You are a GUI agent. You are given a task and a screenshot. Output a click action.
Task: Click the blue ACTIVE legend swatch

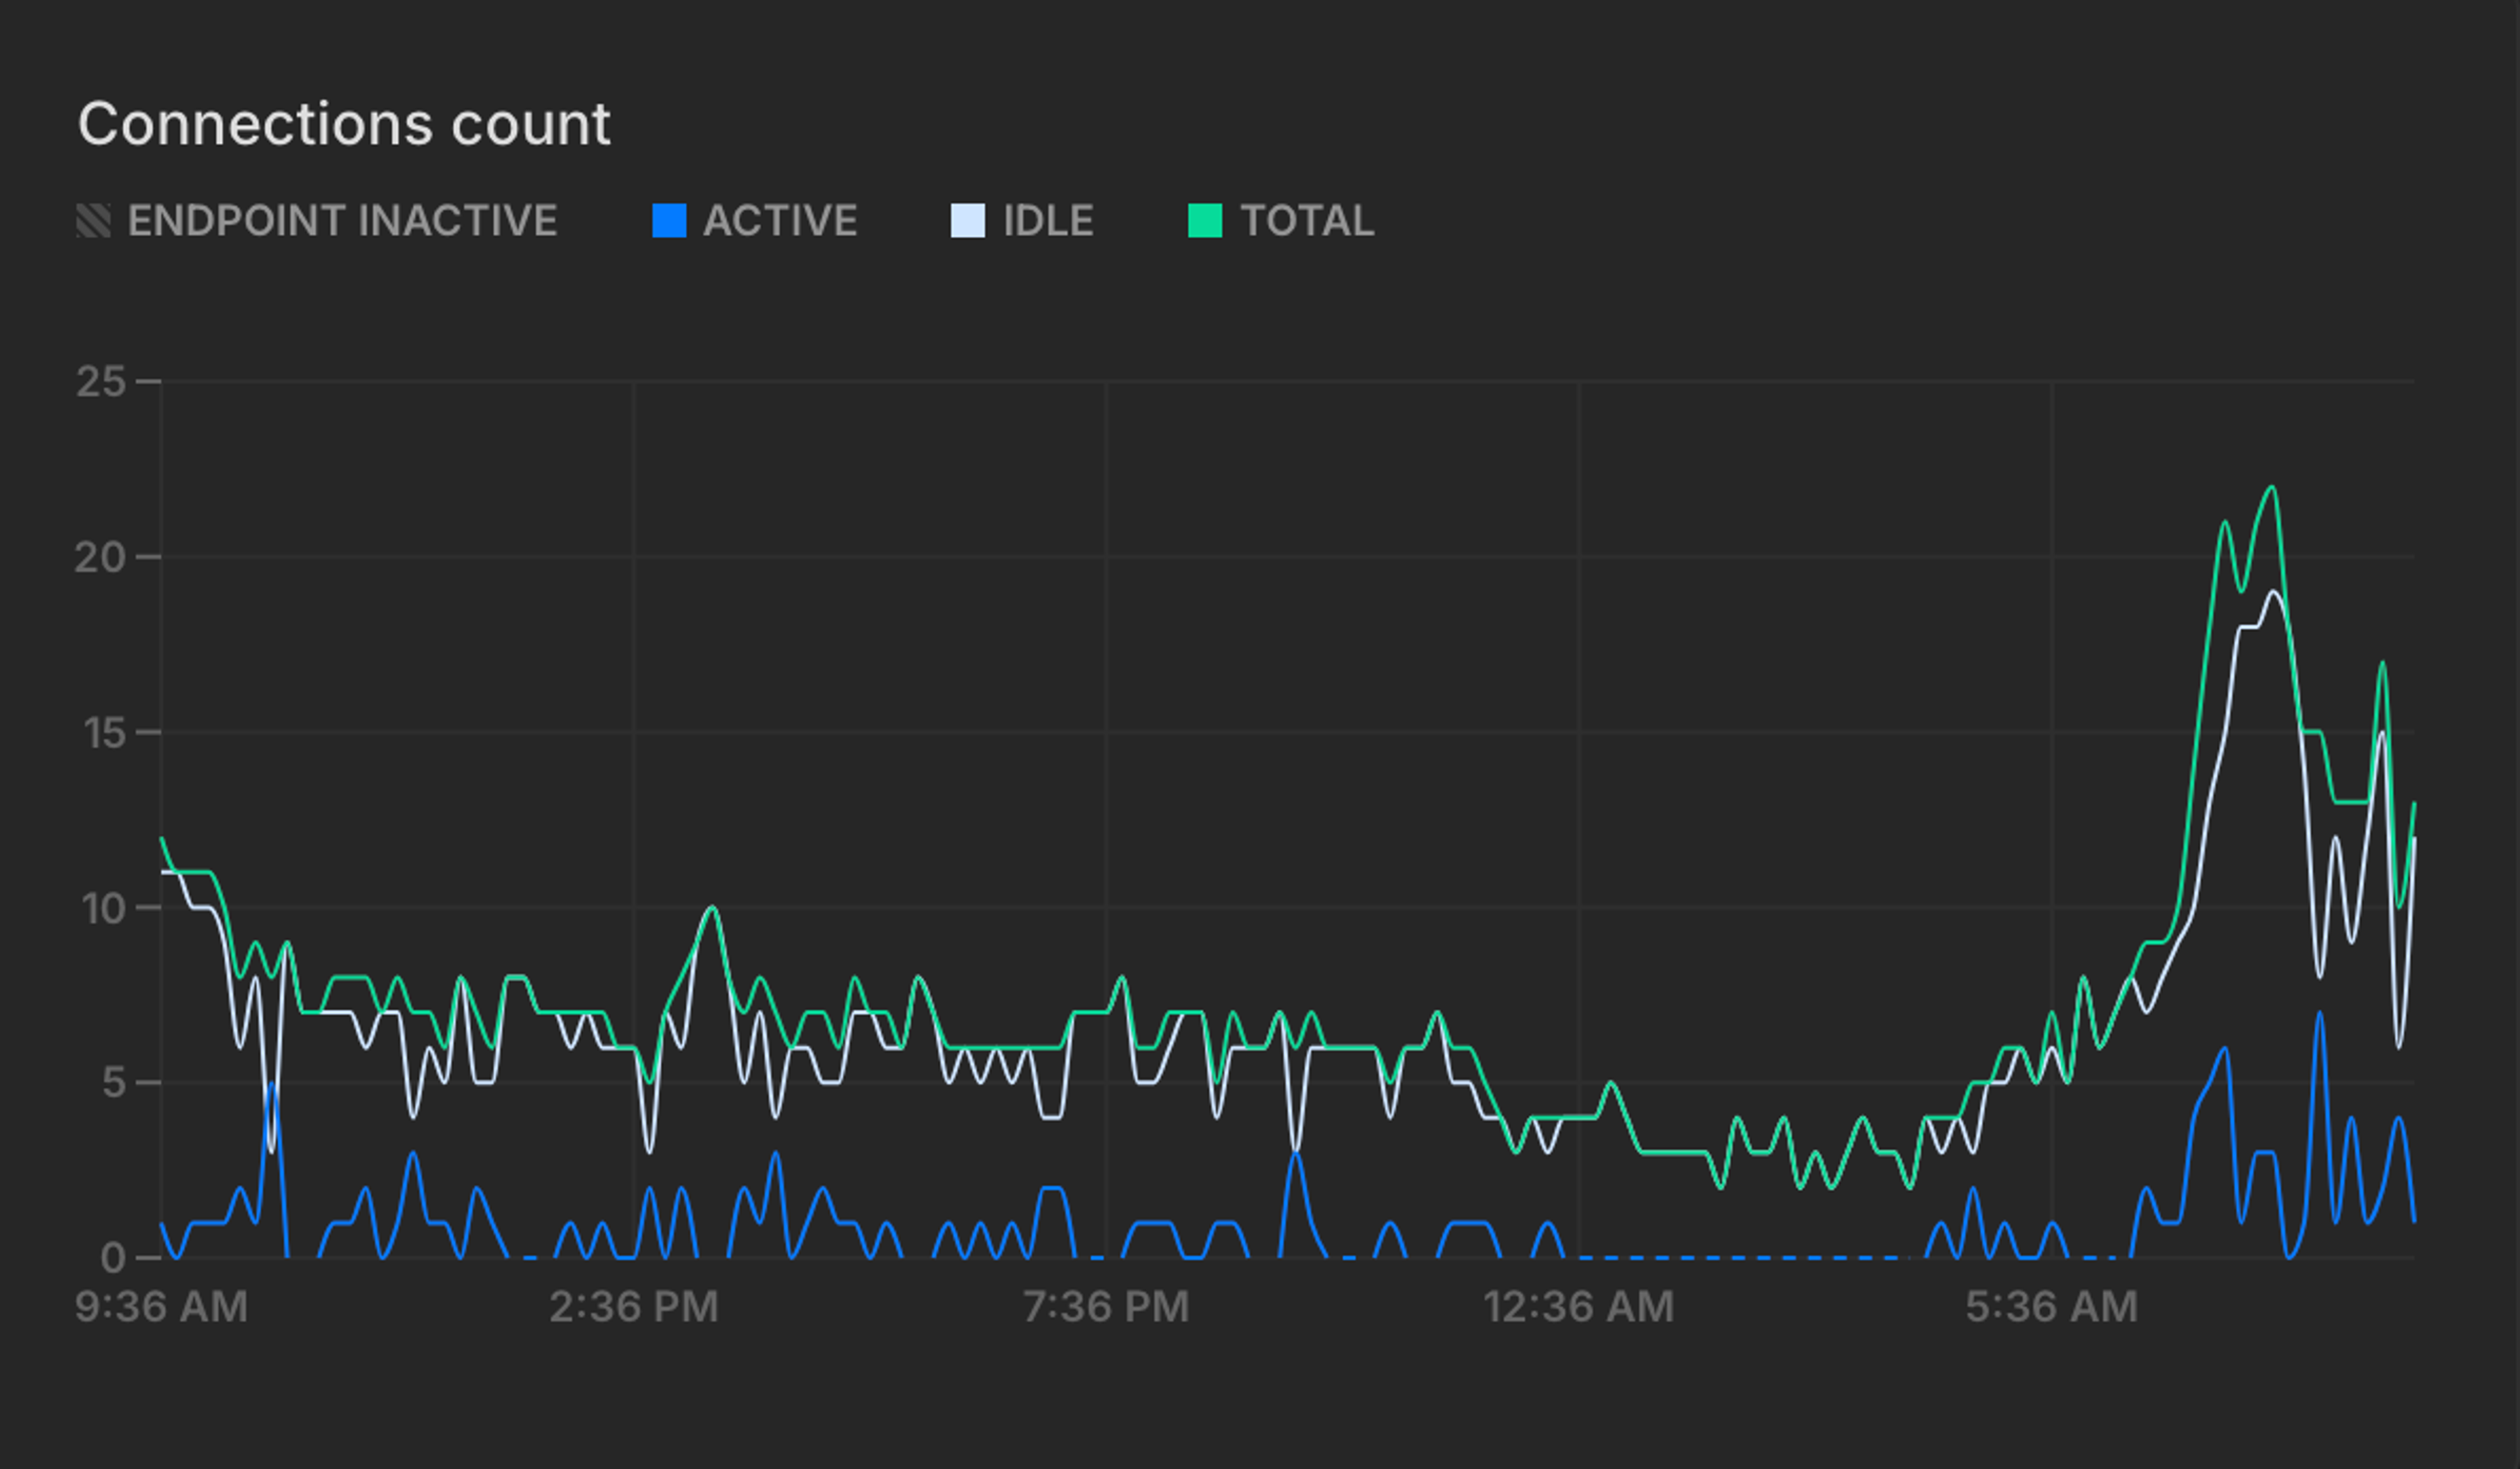669,221
